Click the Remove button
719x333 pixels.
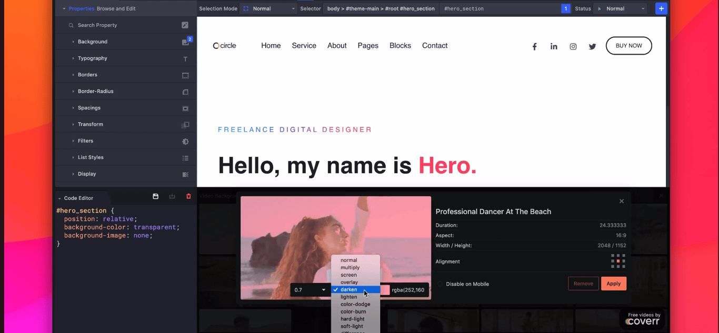(583, 284)
